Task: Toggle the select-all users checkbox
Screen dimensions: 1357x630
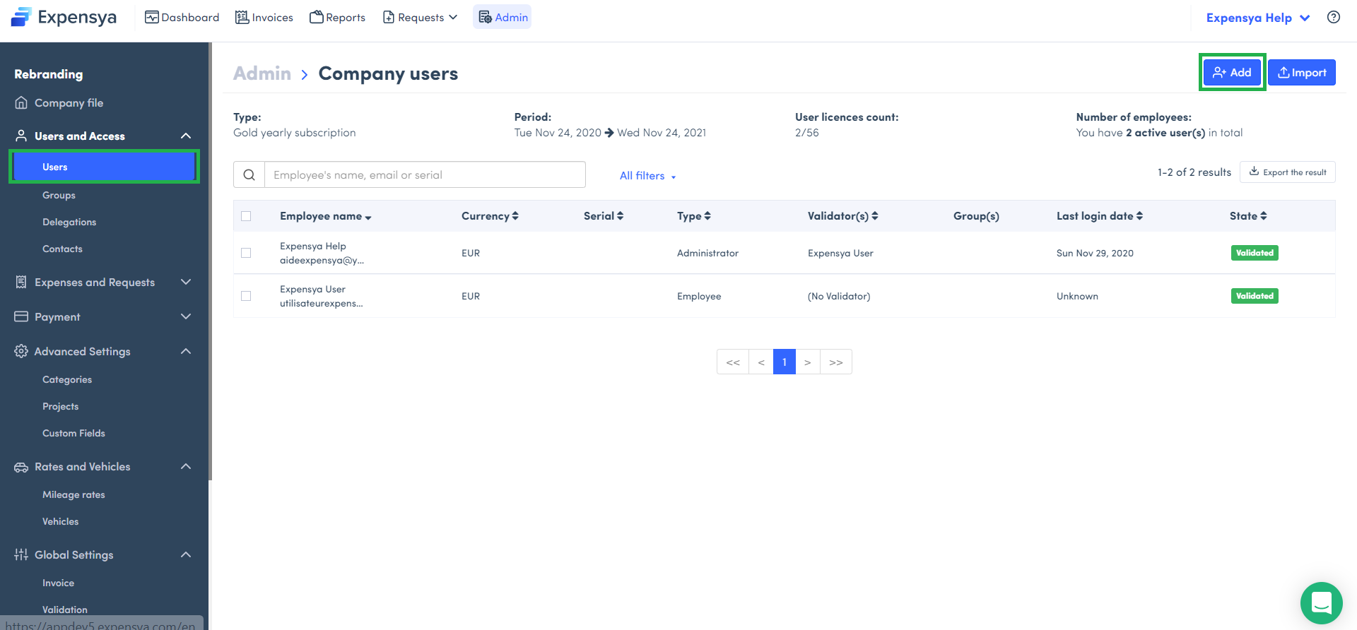Action: (246, 216)
